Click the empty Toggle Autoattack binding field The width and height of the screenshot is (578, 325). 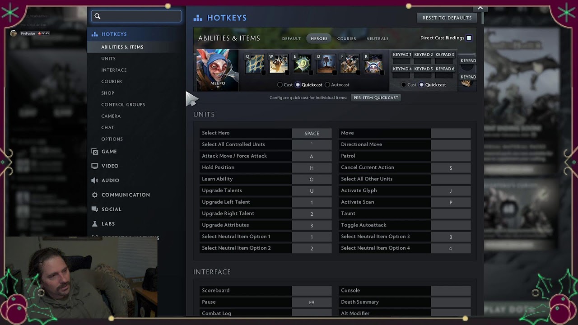[451, 225]
